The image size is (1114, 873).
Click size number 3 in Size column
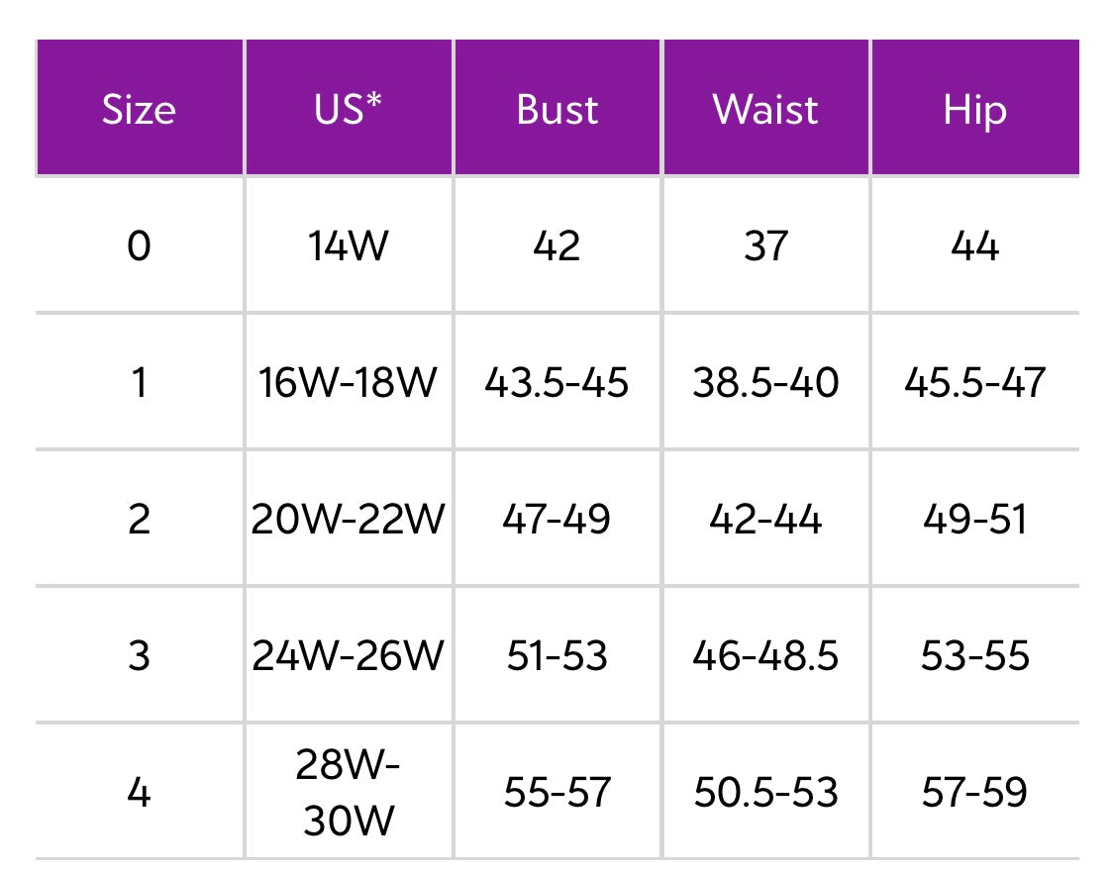pos(139,655)
